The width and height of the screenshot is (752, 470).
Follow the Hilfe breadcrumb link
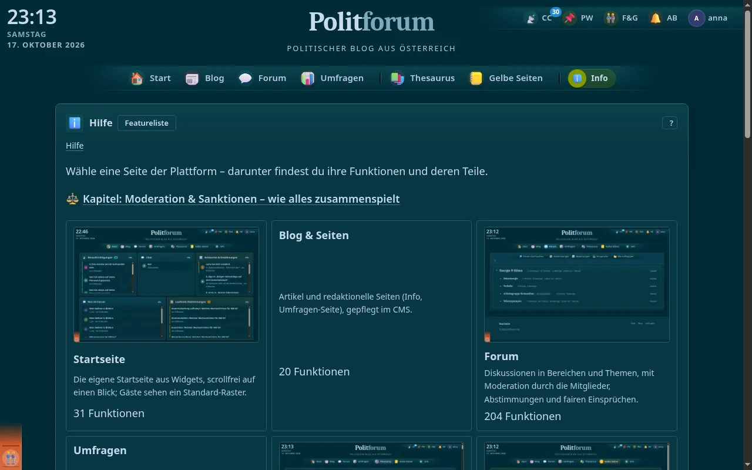75,146
